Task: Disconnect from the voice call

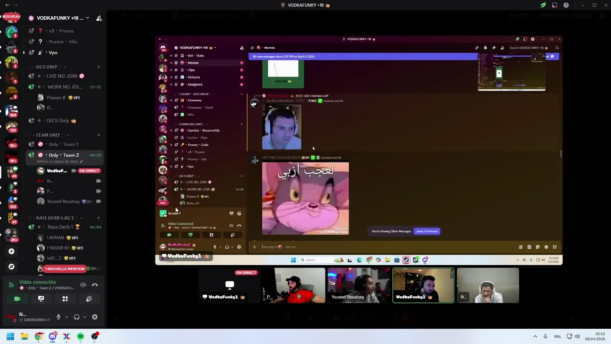Action: (x=95, y=285)
